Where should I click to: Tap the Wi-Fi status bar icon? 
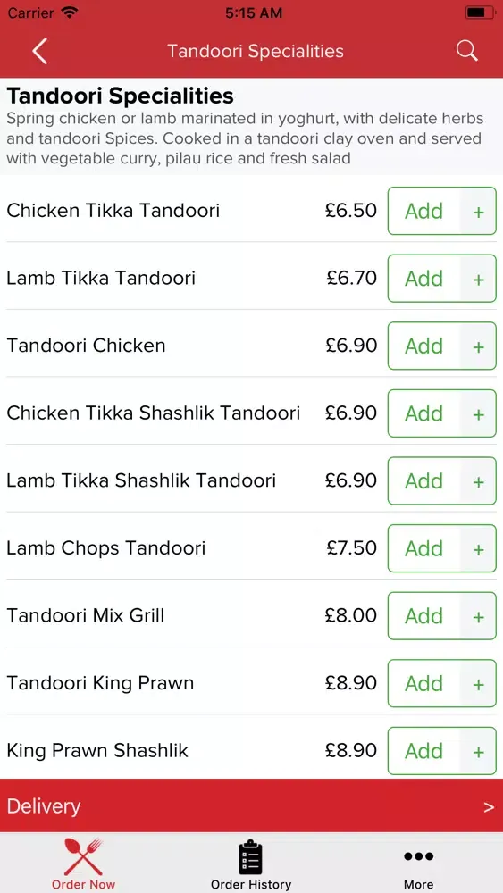click(x=70, y=13)
